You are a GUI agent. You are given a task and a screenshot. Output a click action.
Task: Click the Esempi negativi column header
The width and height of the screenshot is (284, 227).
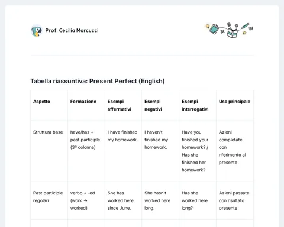pos(153,105)
